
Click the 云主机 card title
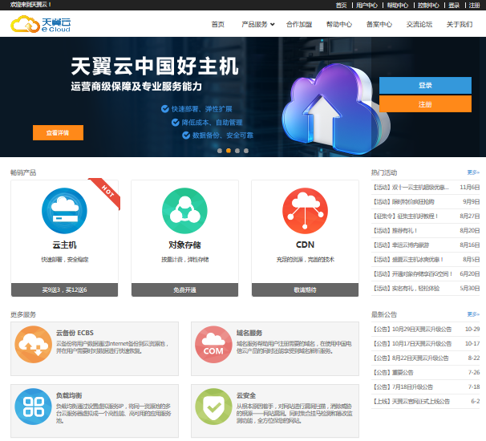click(64, 245)
